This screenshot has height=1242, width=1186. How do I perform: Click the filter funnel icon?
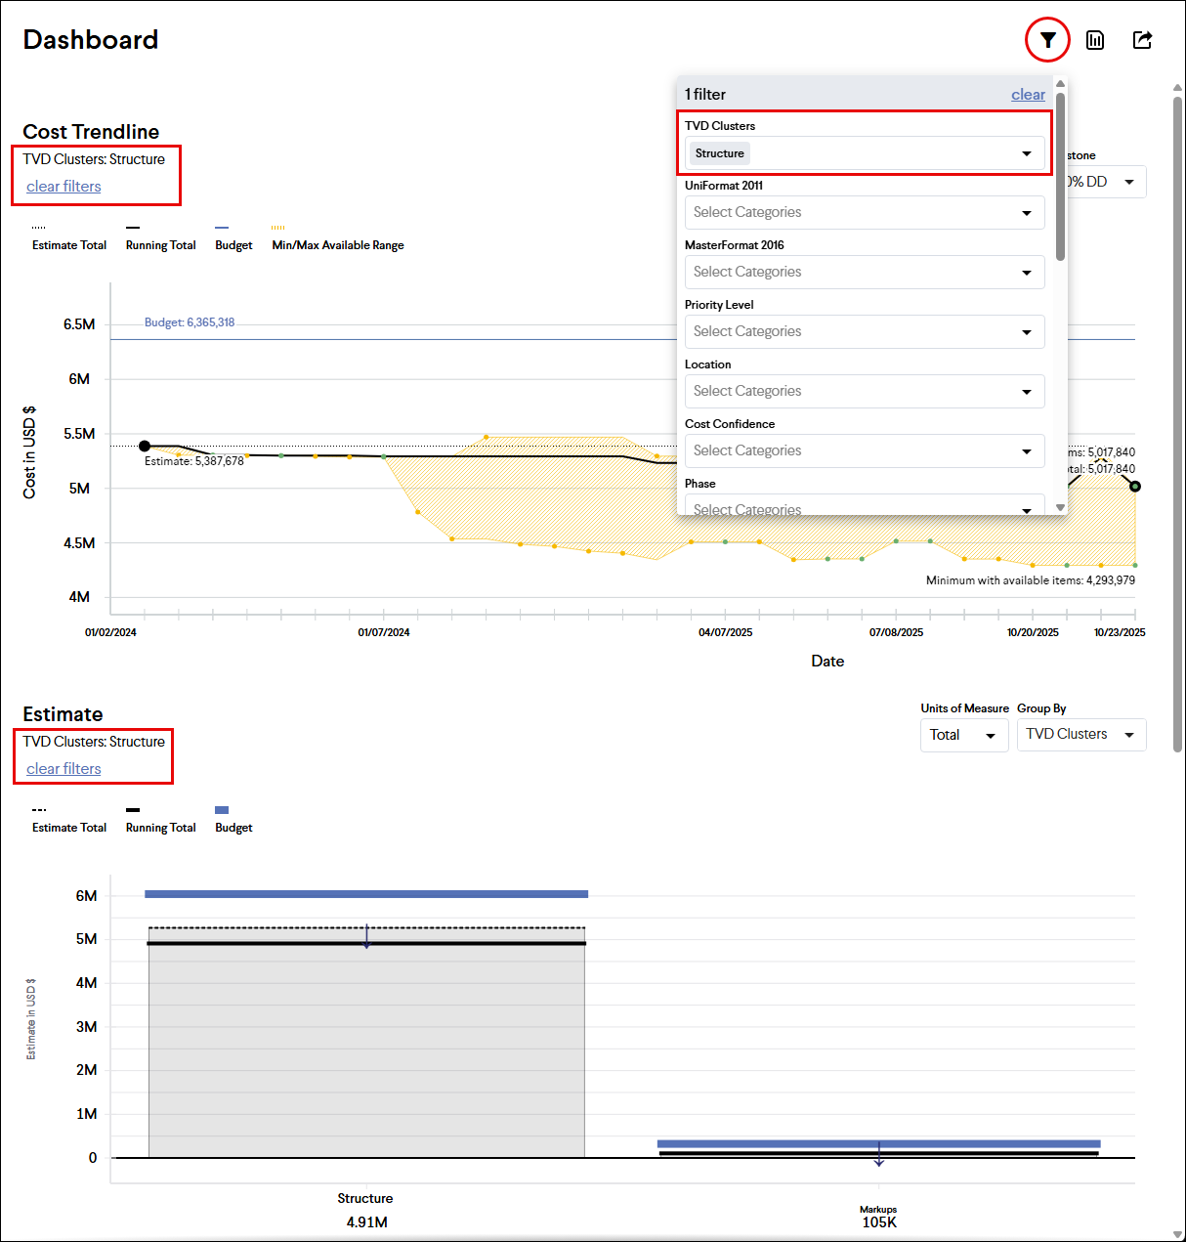1047,40
